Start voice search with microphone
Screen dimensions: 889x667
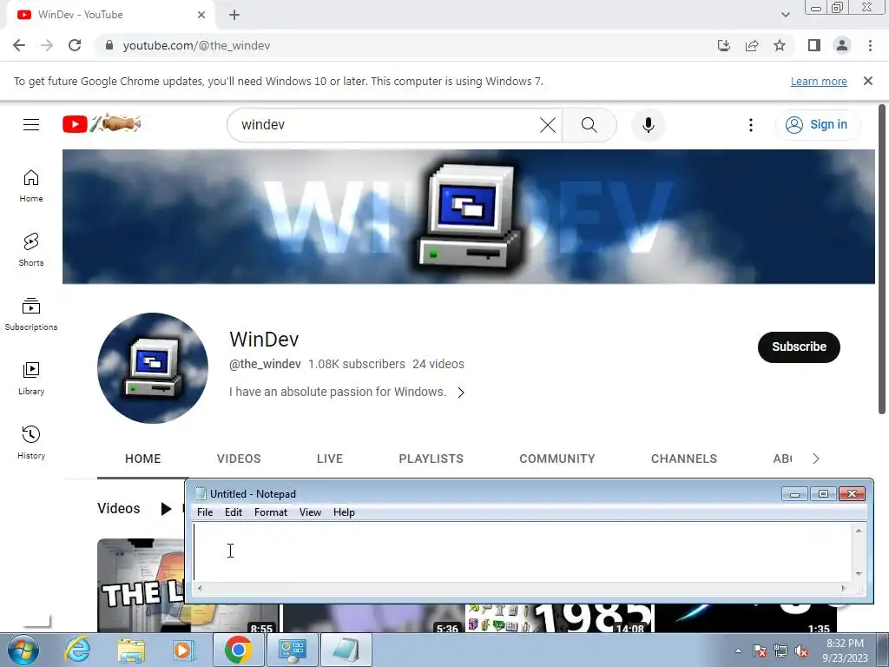point(648,125)
